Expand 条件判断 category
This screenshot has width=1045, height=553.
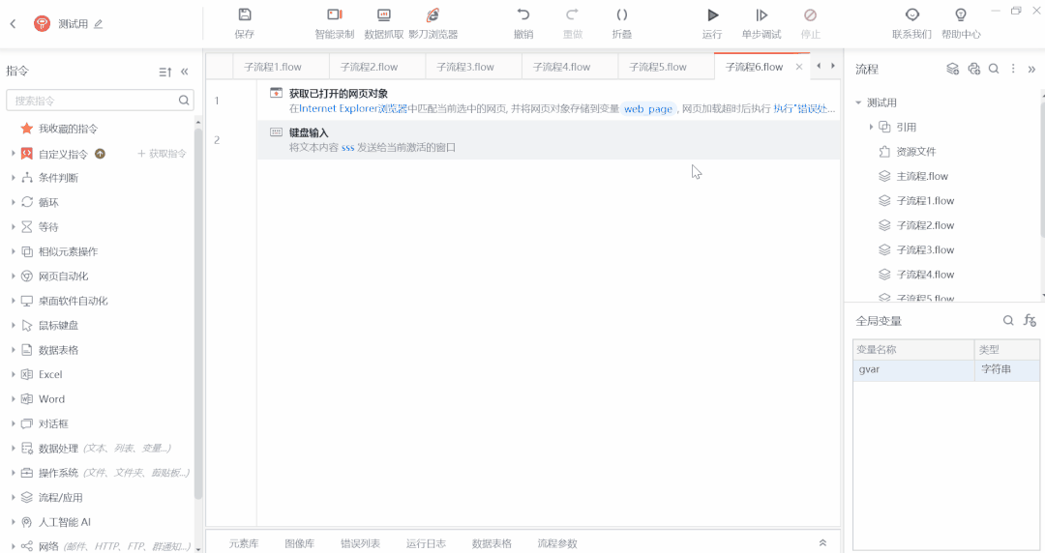(x=13, y=178)
